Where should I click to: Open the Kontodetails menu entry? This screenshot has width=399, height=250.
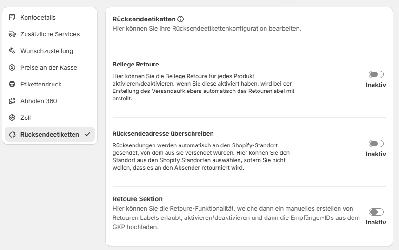click(x=50, y=17)
